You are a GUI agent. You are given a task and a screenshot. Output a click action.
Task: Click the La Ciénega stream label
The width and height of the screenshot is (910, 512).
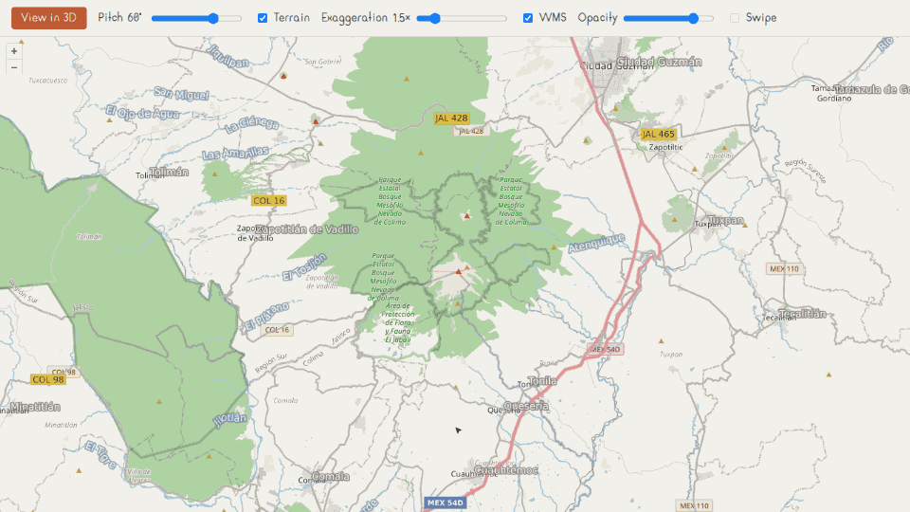[252, 124]
